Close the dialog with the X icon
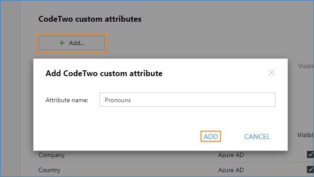 (272, 73)
